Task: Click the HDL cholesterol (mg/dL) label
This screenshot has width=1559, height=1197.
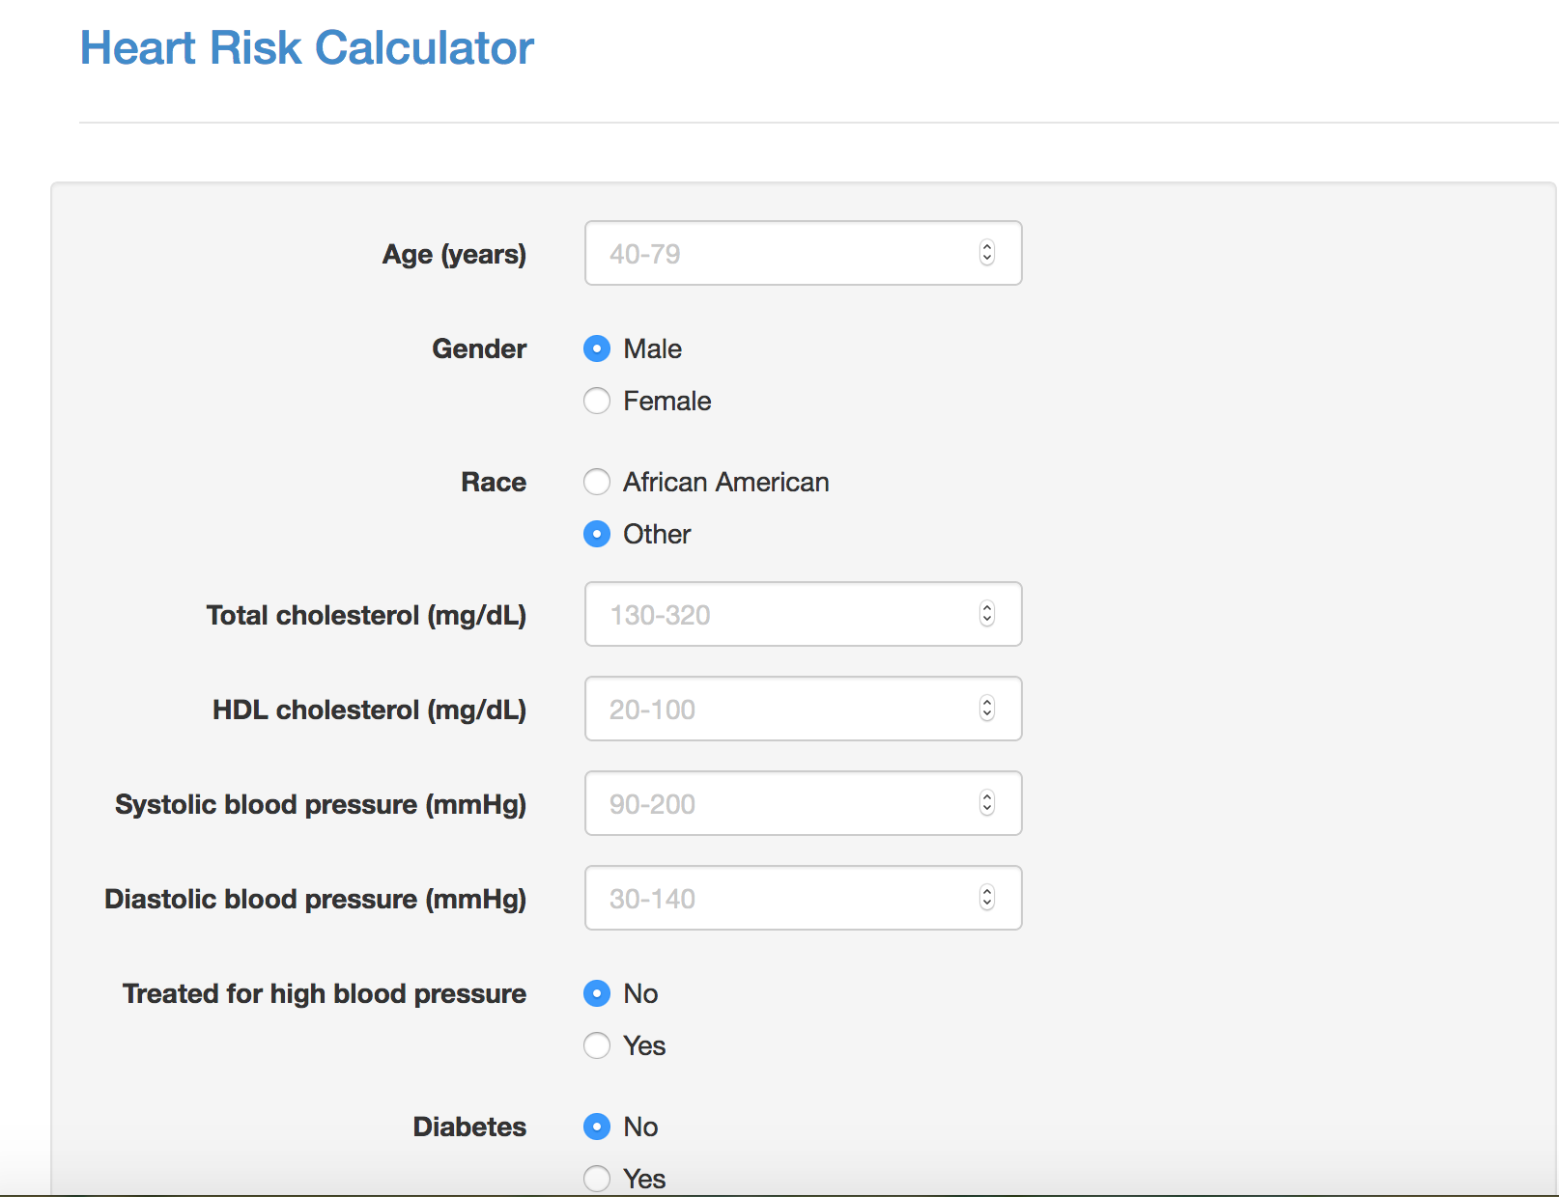Action: [x=370, y=710]
